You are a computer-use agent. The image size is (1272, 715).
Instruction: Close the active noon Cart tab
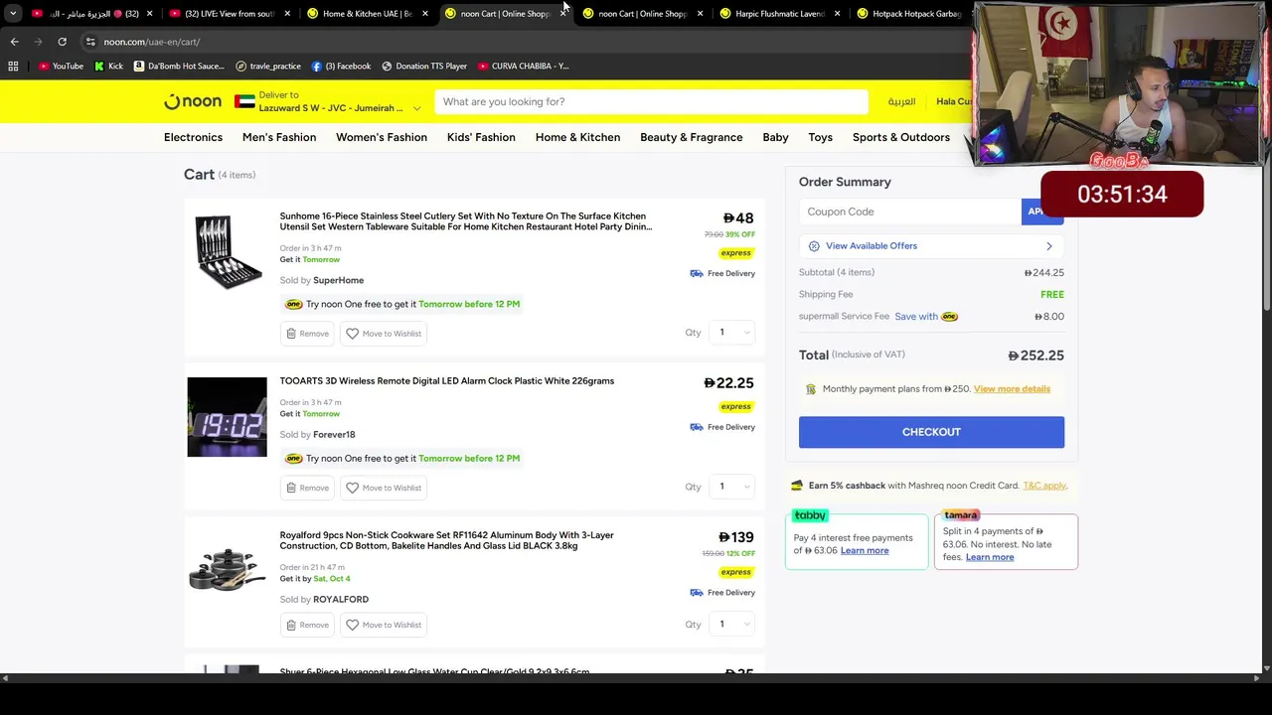click(562, 13)
